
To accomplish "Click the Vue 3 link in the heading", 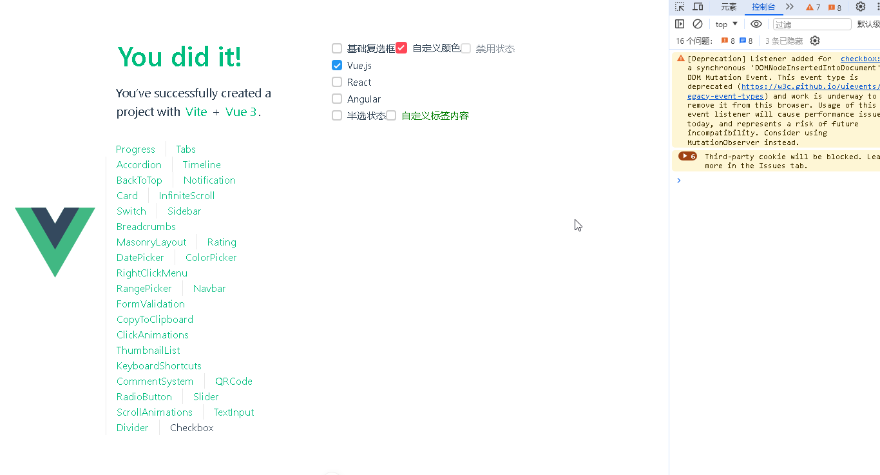I will (x=241, y=111).
